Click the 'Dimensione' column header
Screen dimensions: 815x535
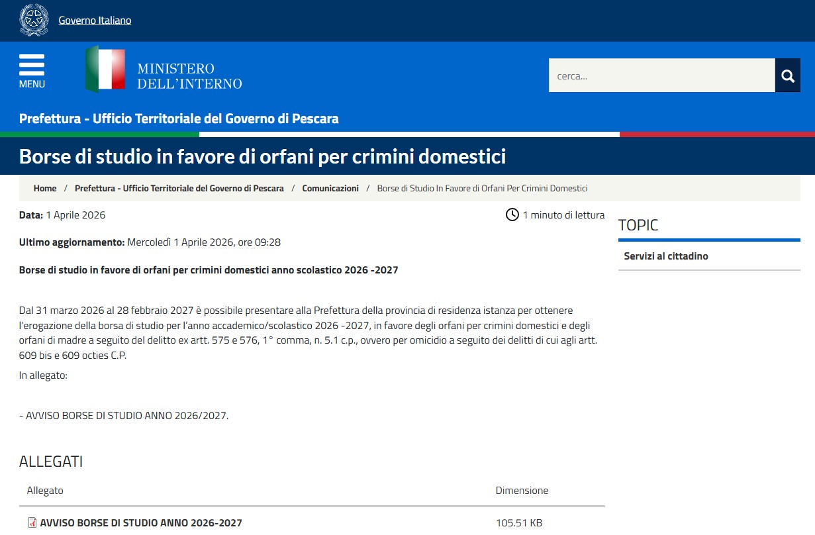pos(522,491)
